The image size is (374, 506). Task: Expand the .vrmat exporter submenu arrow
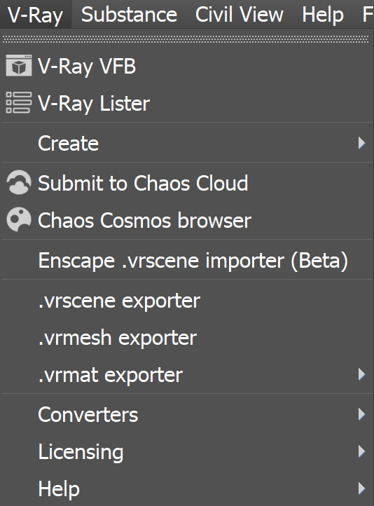click(362, 374)
